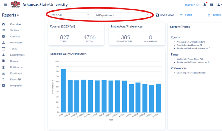Screen dimensions: 222x131
Task: Click the Rooms door icon
Action: [4, 61]
